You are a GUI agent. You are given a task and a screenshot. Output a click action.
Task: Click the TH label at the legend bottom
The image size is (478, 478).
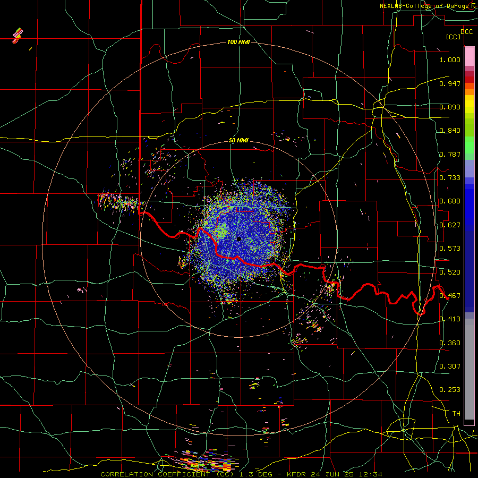[456, 414]
